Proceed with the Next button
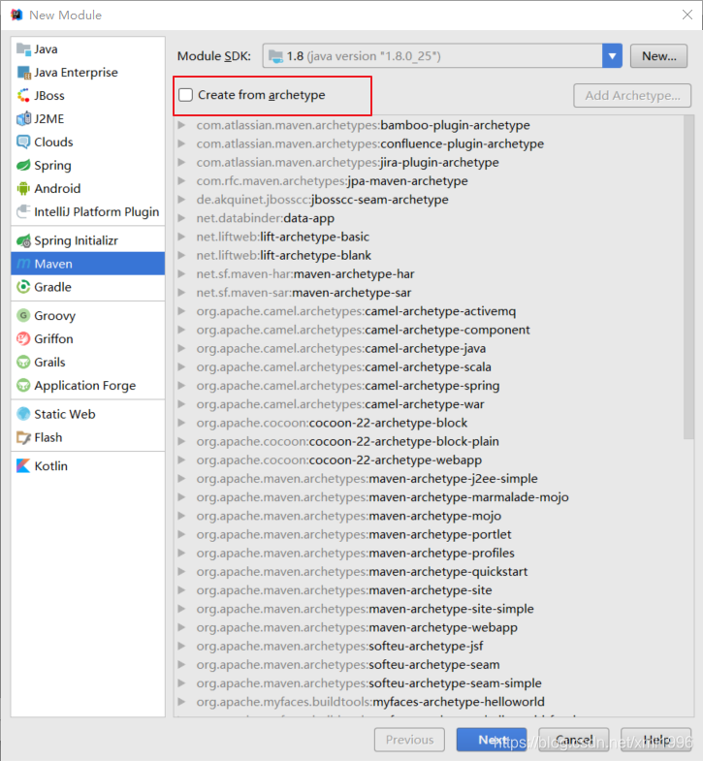 click(x=492, y=740)
